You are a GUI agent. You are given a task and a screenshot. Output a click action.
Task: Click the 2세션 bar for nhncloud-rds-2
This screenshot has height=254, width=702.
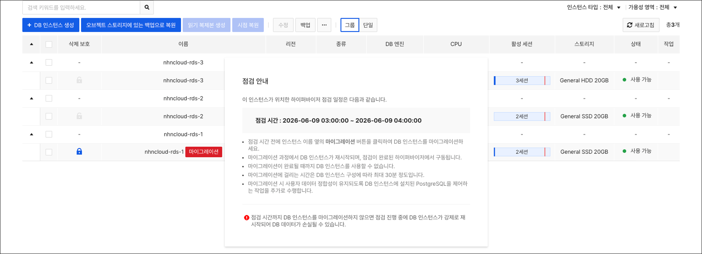coord(522,116)
